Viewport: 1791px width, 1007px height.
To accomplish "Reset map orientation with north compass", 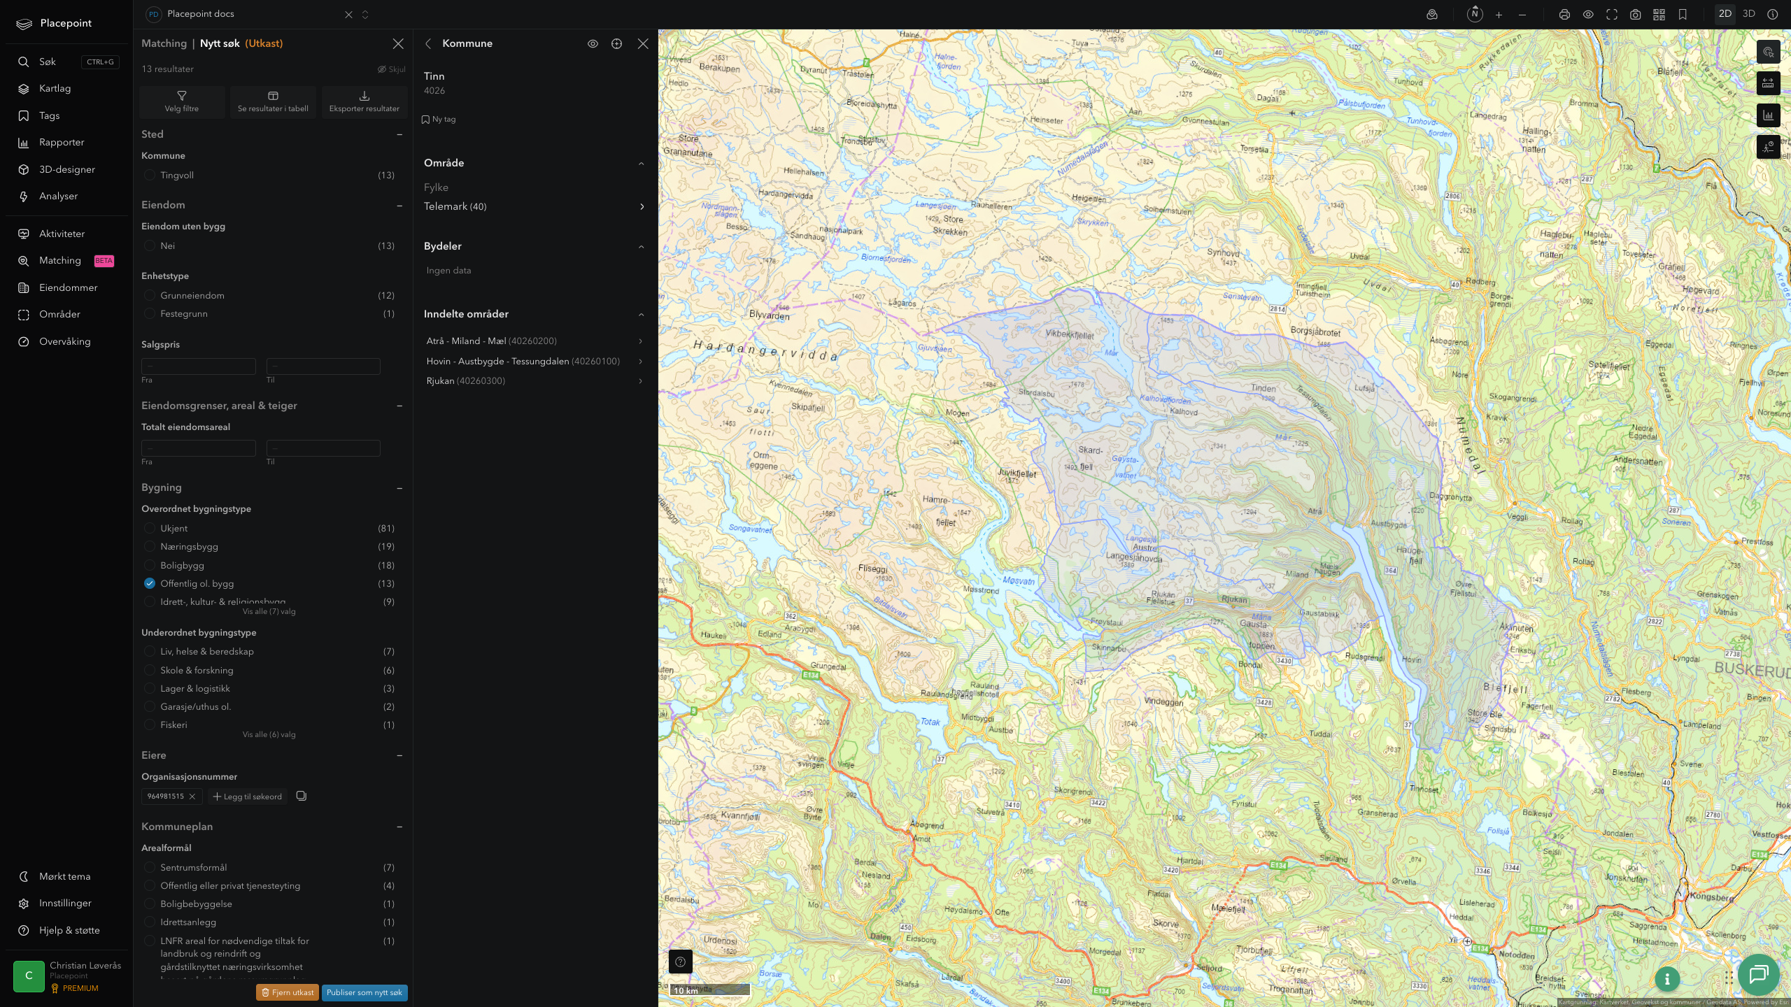I will tap(1475, 14).
